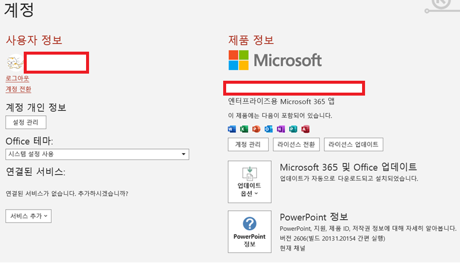This screenshot has height=263, width=460.
Task: Click the 계정 전환 link
Action: pyautogui.click(x=18, y=89)
